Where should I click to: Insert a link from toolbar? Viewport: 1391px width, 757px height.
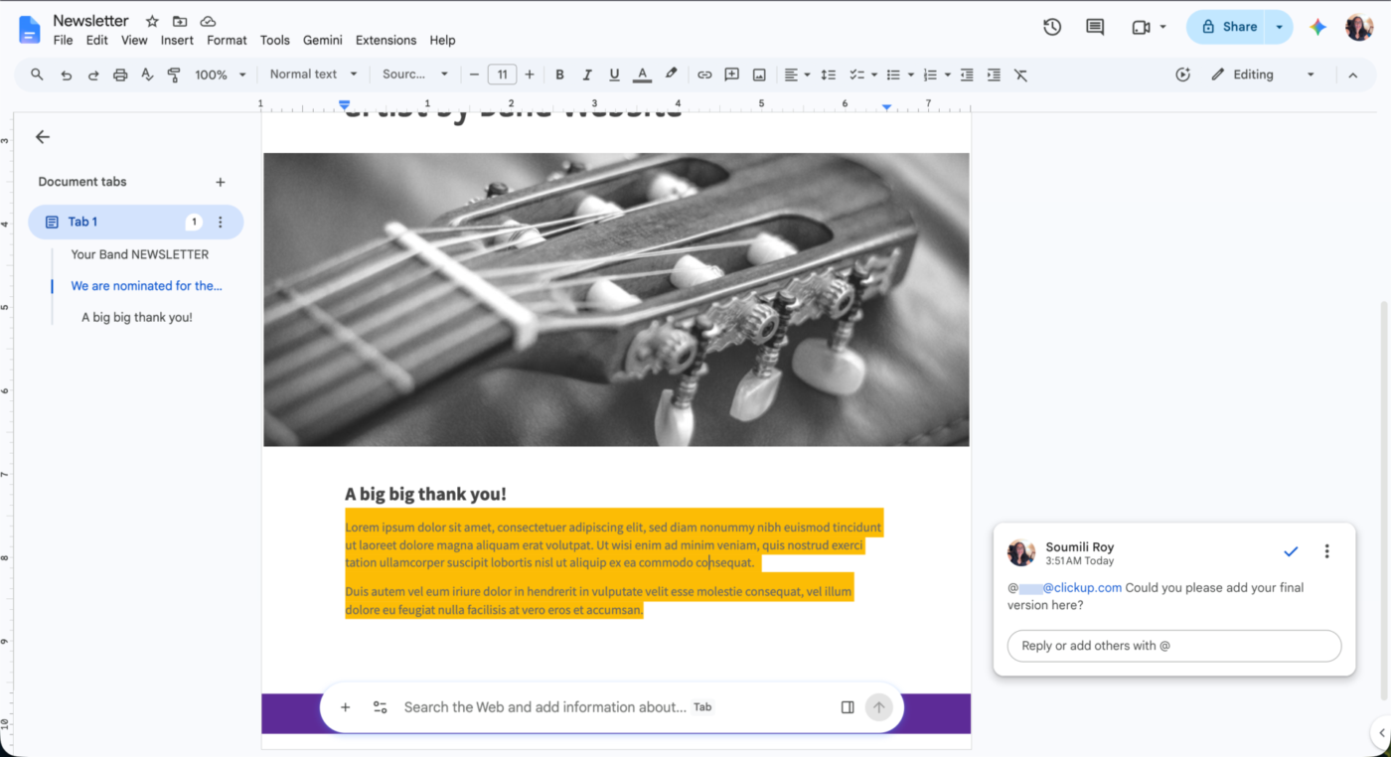704,75
